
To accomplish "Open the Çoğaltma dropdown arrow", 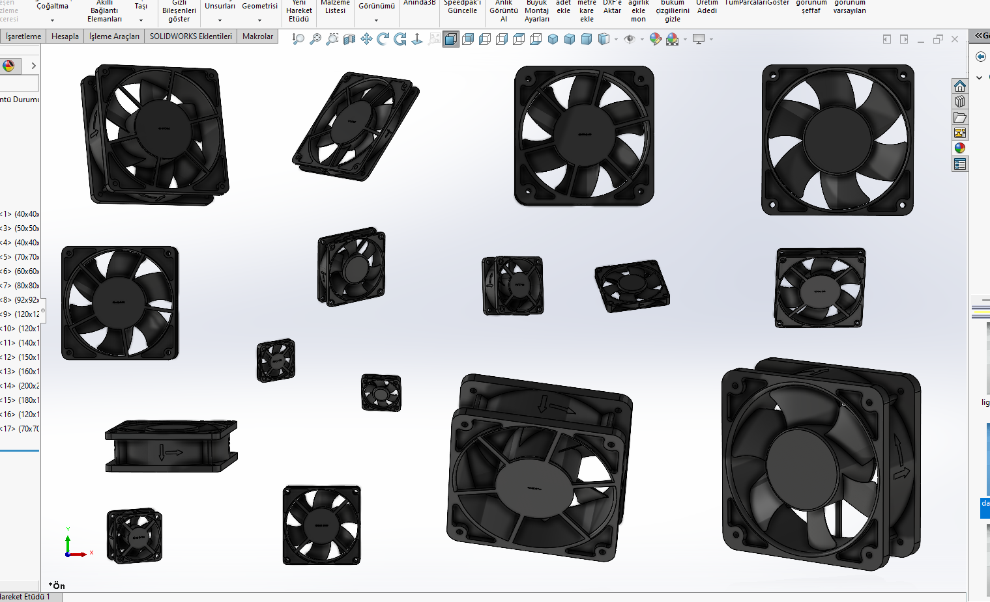I will [x=52, y=20].
